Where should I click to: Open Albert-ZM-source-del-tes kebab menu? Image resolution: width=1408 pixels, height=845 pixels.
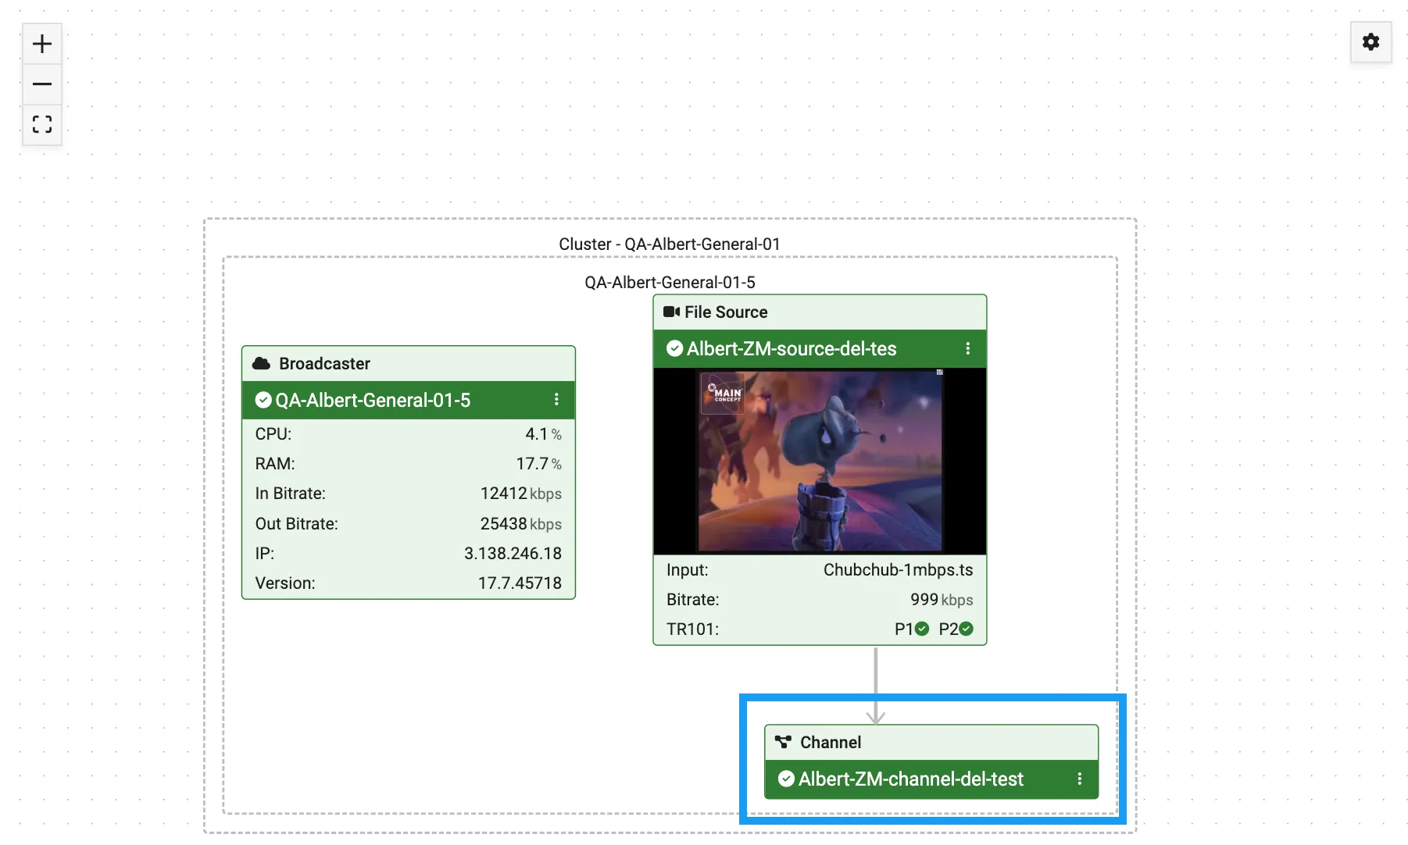point(967,348)
